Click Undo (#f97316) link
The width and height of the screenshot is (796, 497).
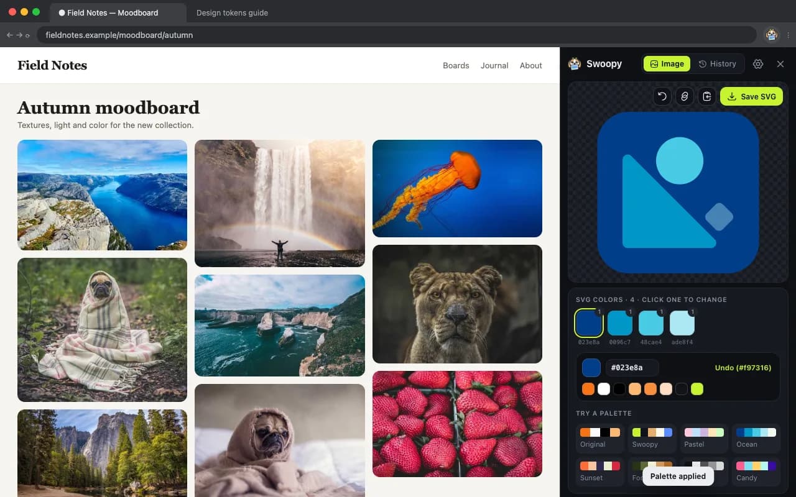coord(743,368)
